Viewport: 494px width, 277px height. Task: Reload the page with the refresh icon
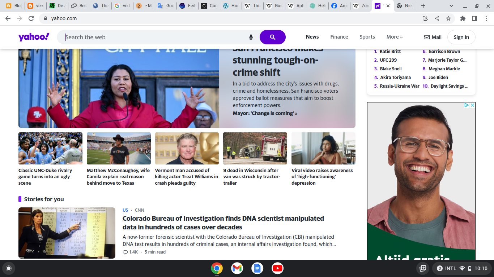click(x=31, y=18)
